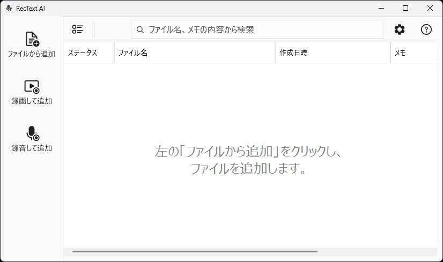Click the magnifier icon in the search box
Screen dimensions: 443x262
pyautogui.click(x=141, y=30)
